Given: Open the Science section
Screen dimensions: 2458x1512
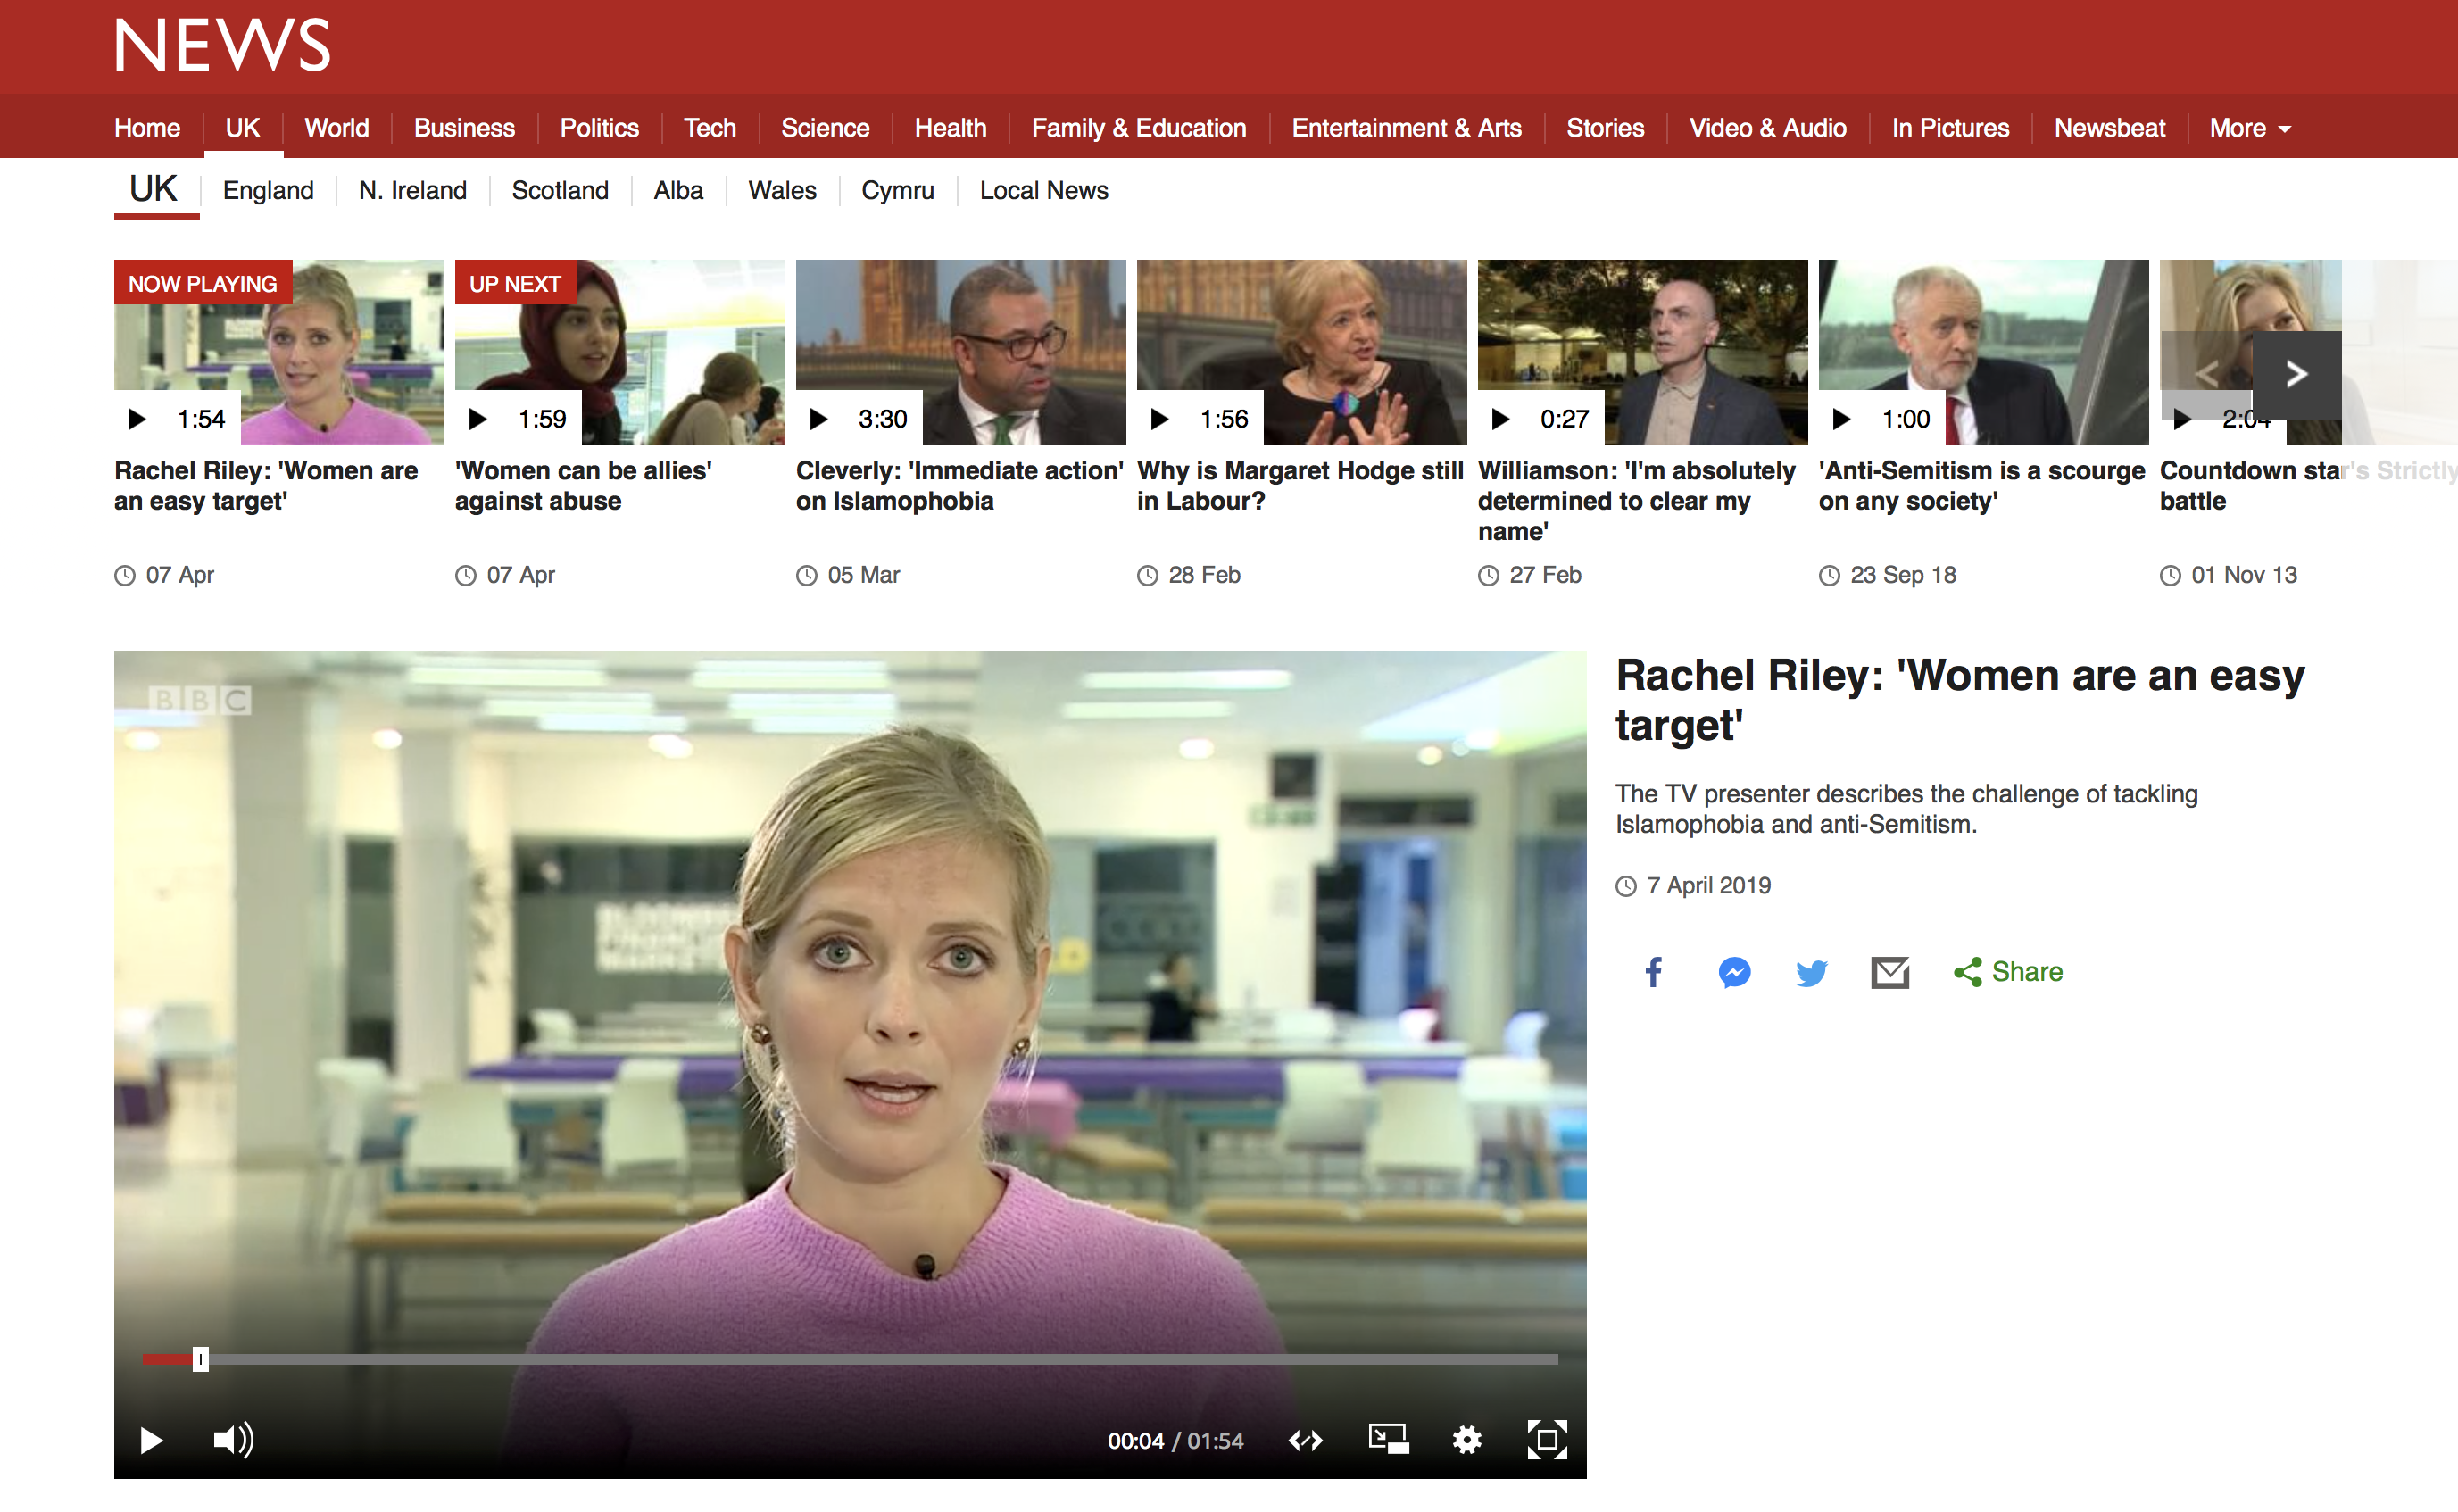Looking at the screenshot, I should [825, 128].
